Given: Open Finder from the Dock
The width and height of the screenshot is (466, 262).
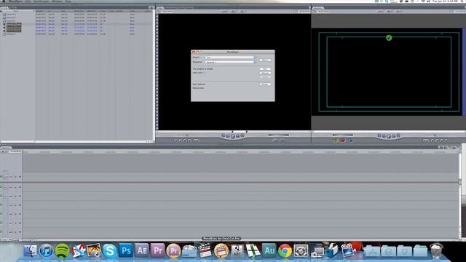Looking at the screenshot, I should [x=31, y=250].
